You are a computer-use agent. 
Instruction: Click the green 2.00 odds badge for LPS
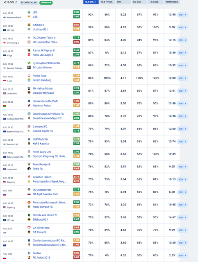pos(77,12)
